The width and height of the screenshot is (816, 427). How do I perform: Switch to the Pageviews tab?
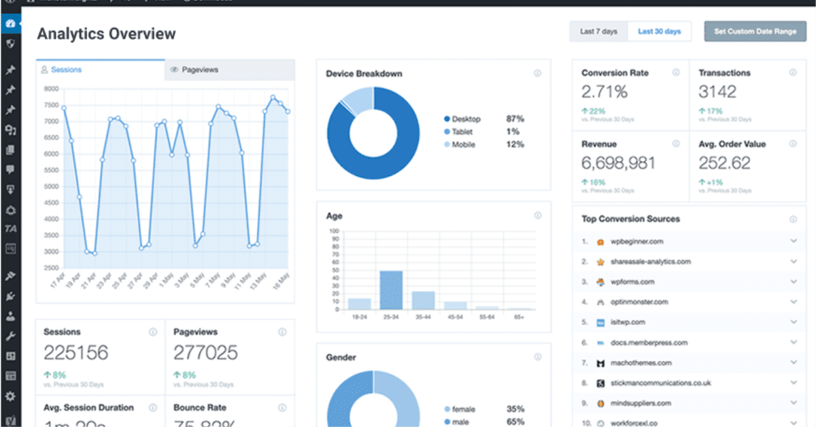tap(229, 70)
